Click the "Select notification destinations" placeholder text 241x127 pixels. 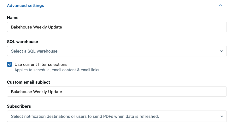tap(85, 116)
